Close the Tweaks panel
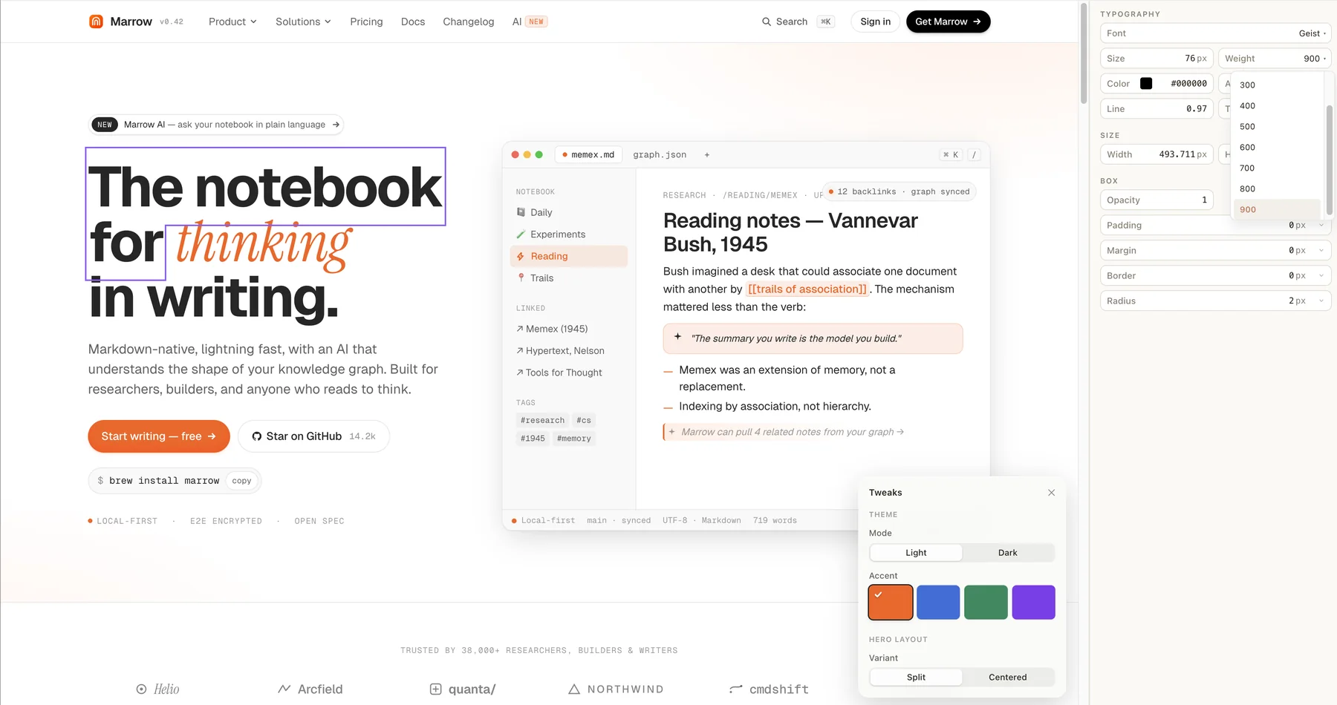Image resolution: width=1337 pixels, height=705 pixels. click(1051, 493)
